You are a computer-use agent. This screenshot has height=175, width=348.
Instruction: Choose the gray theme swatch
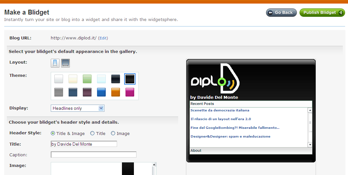pyautogui.click(x=59, y=92)
